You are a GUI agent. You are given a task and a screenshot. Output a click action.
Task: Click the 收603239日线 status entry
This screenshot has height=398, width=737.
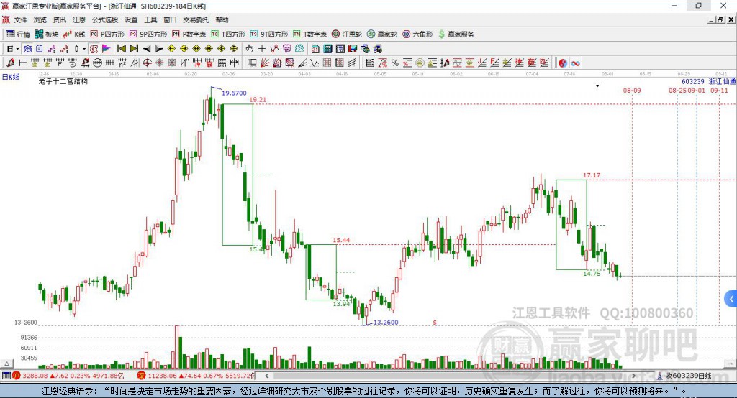[684, 376]
